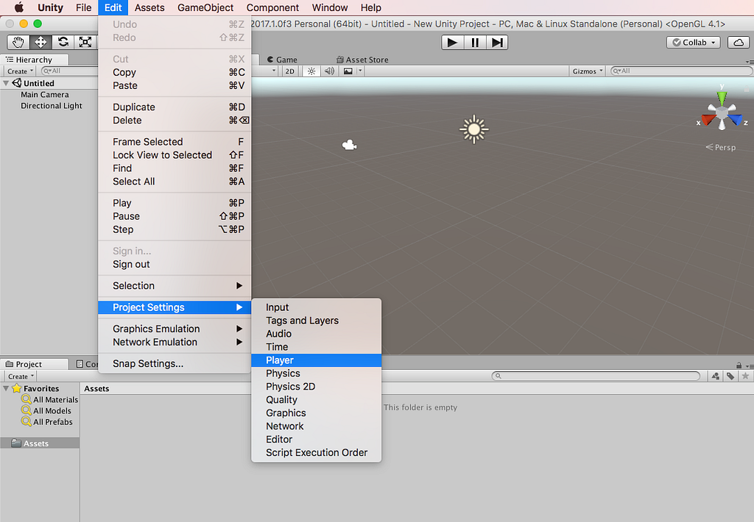Switch to the Game tab

pyautogui.click(x=282, y=60)
